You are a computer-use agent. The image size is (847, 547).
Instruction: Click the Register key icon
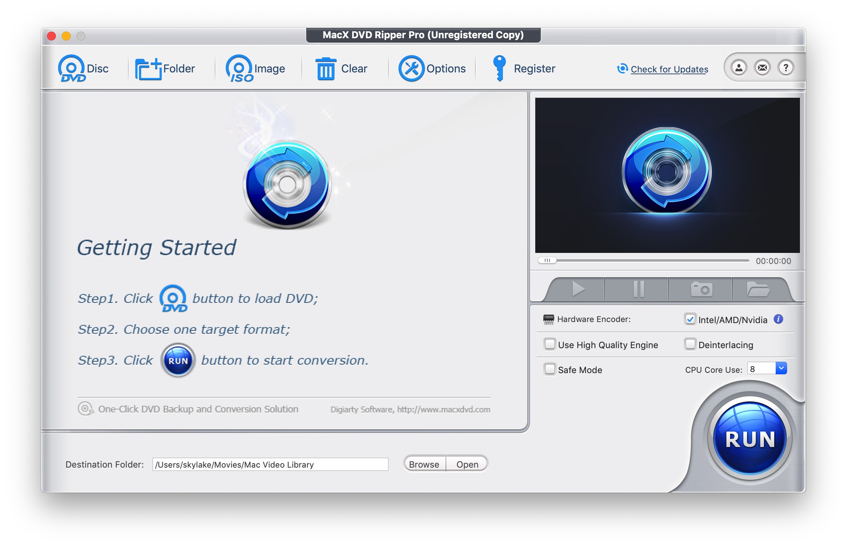pos(499,68)
